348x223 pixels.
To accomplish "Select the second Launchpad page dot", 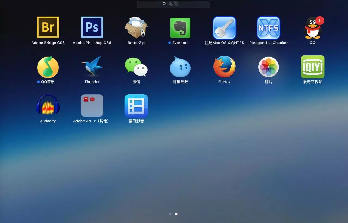I will tap(176, 214).
